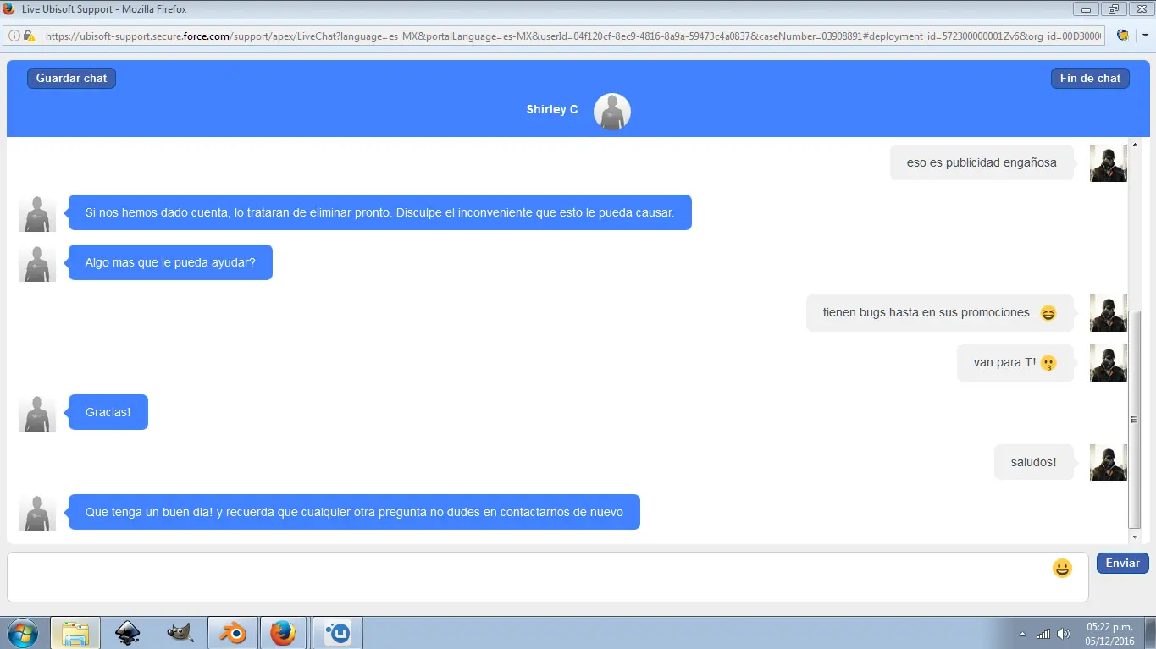Open GIMP from the taskbar
Image resolution: width=1156 pixels, height=649 pixels.
pos(180,633)
